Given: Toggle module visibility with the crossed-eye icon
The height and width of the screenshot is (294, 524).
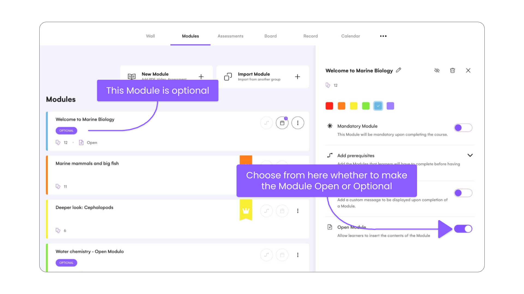Looking at the screenshot, I should click(x=437, y=71).
